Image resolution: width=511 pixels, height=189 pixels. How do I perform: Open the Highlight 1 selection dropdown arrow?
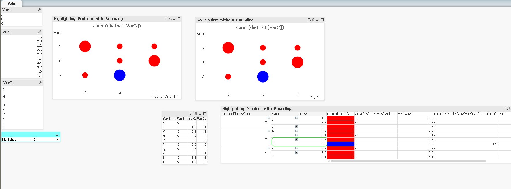pos(58,139)
